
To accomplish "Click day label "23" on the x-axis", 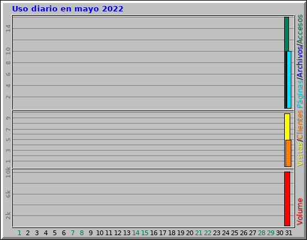I will point(216,233).
